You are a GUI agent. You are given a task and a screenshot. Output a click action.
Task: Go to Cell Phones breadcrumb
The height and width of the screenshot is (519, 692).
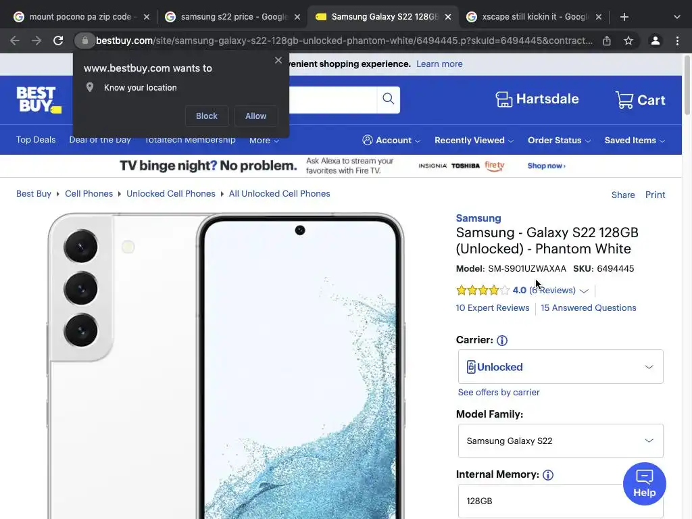pos(89,194)
